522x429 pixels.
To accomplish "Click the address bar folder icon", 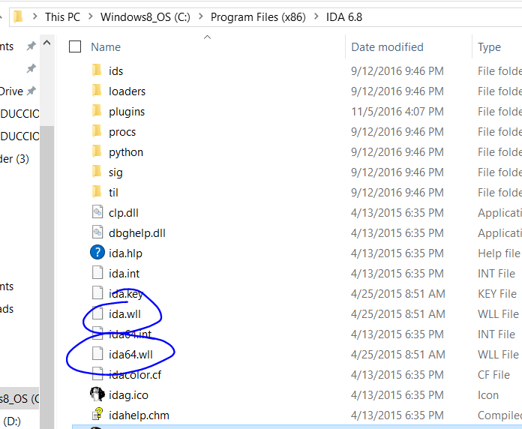I will [18, 16].
